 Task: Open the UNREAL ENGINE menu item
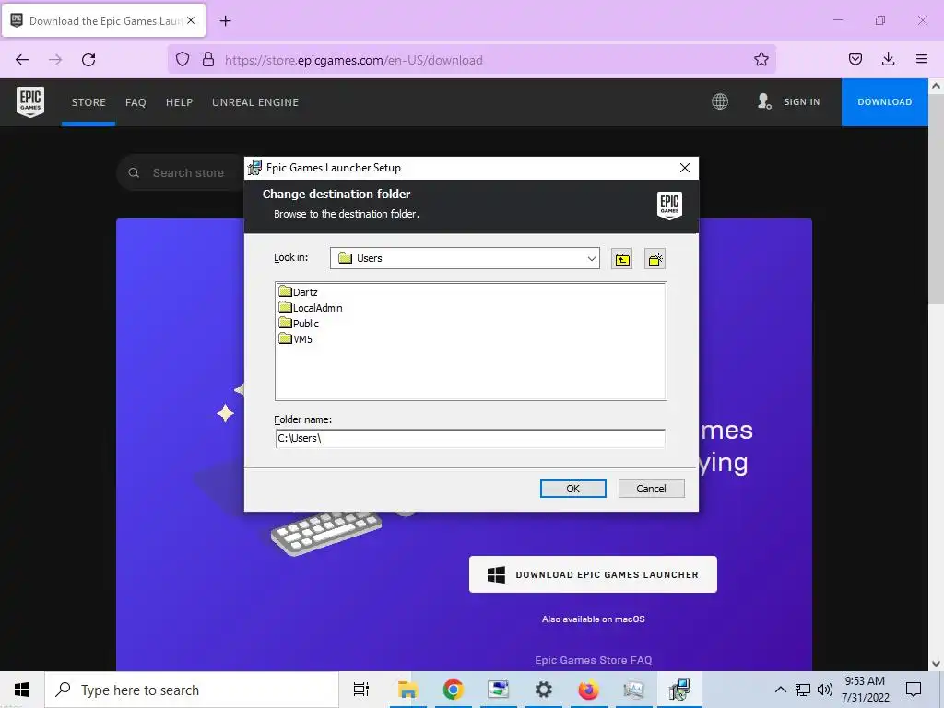pyautogui.click(x=255, y=102)
